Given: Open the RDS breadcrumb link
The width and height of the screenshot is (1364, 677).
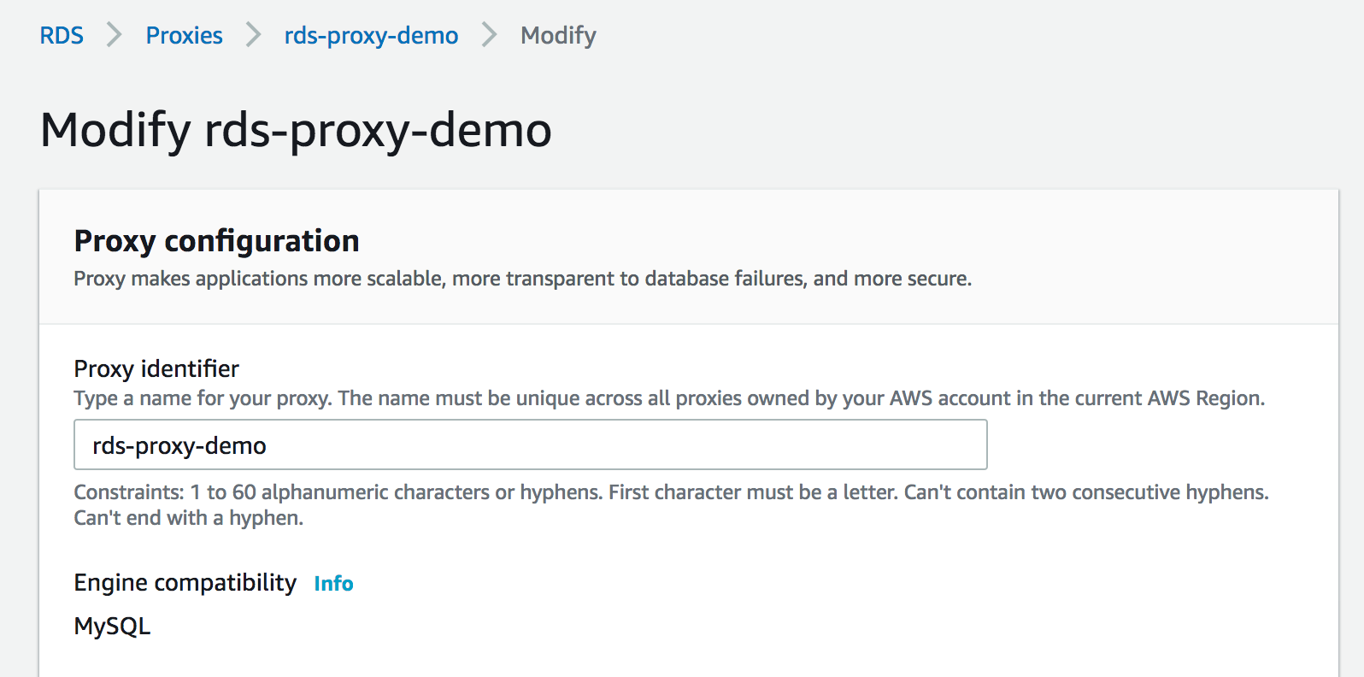Looking at the screenshot, I should point(62,35).
